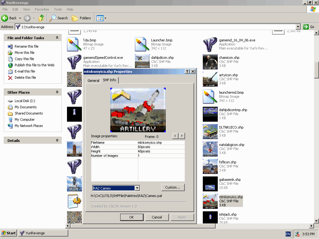Click the Back arrow icon in toolbar

tap(5, 18)
